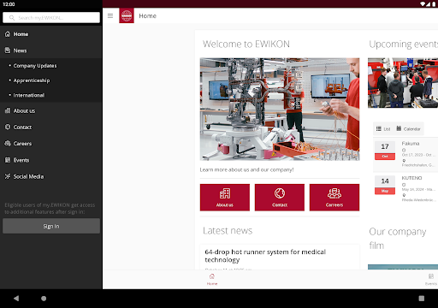Click the 17 Oct date badge
Image resolution: width=438 pixels, height=308 pixels.
click(x=385, y=151)
